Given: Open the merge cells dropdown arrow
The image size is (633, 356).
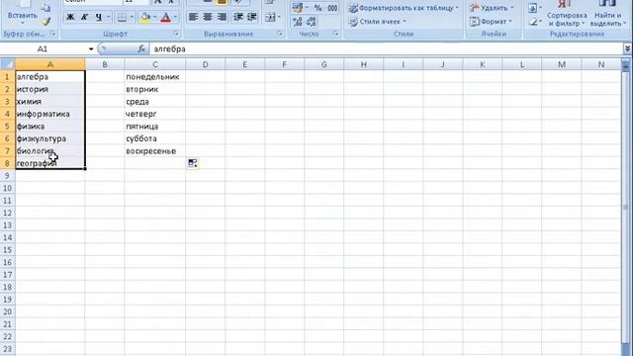Looking at the screenshot, I should [279, 17].
